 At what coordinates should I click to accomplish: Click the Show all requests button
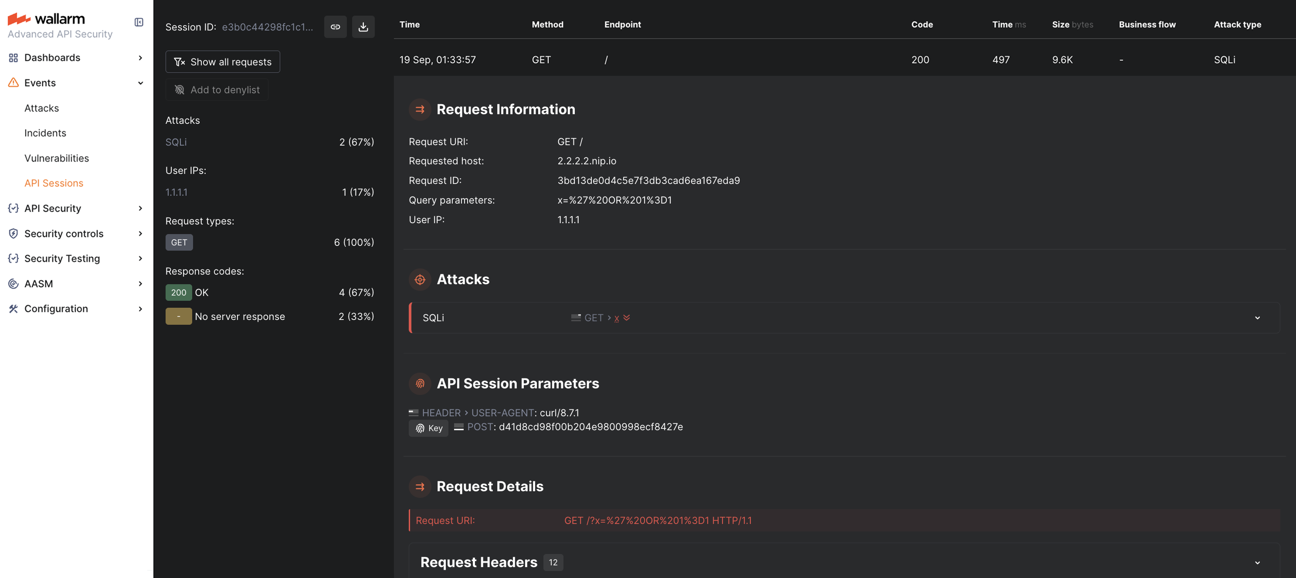pos(222,61)
